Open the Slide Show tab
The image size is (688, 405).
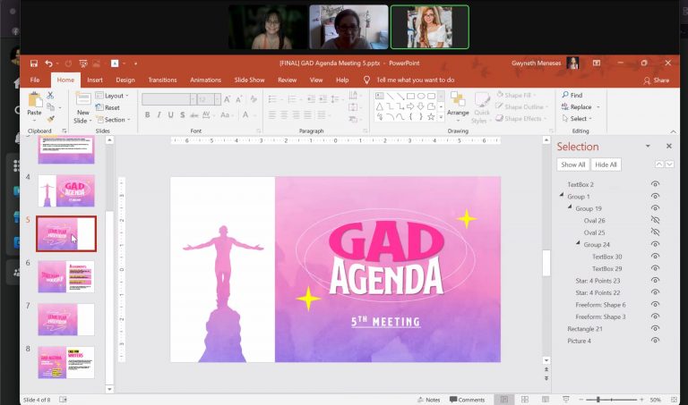pyautogui.click(x=249, y=80)
